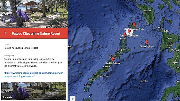Screen dimensions: 180x101
Task: Click the red pin above El Nido
Action: [124, 35]
